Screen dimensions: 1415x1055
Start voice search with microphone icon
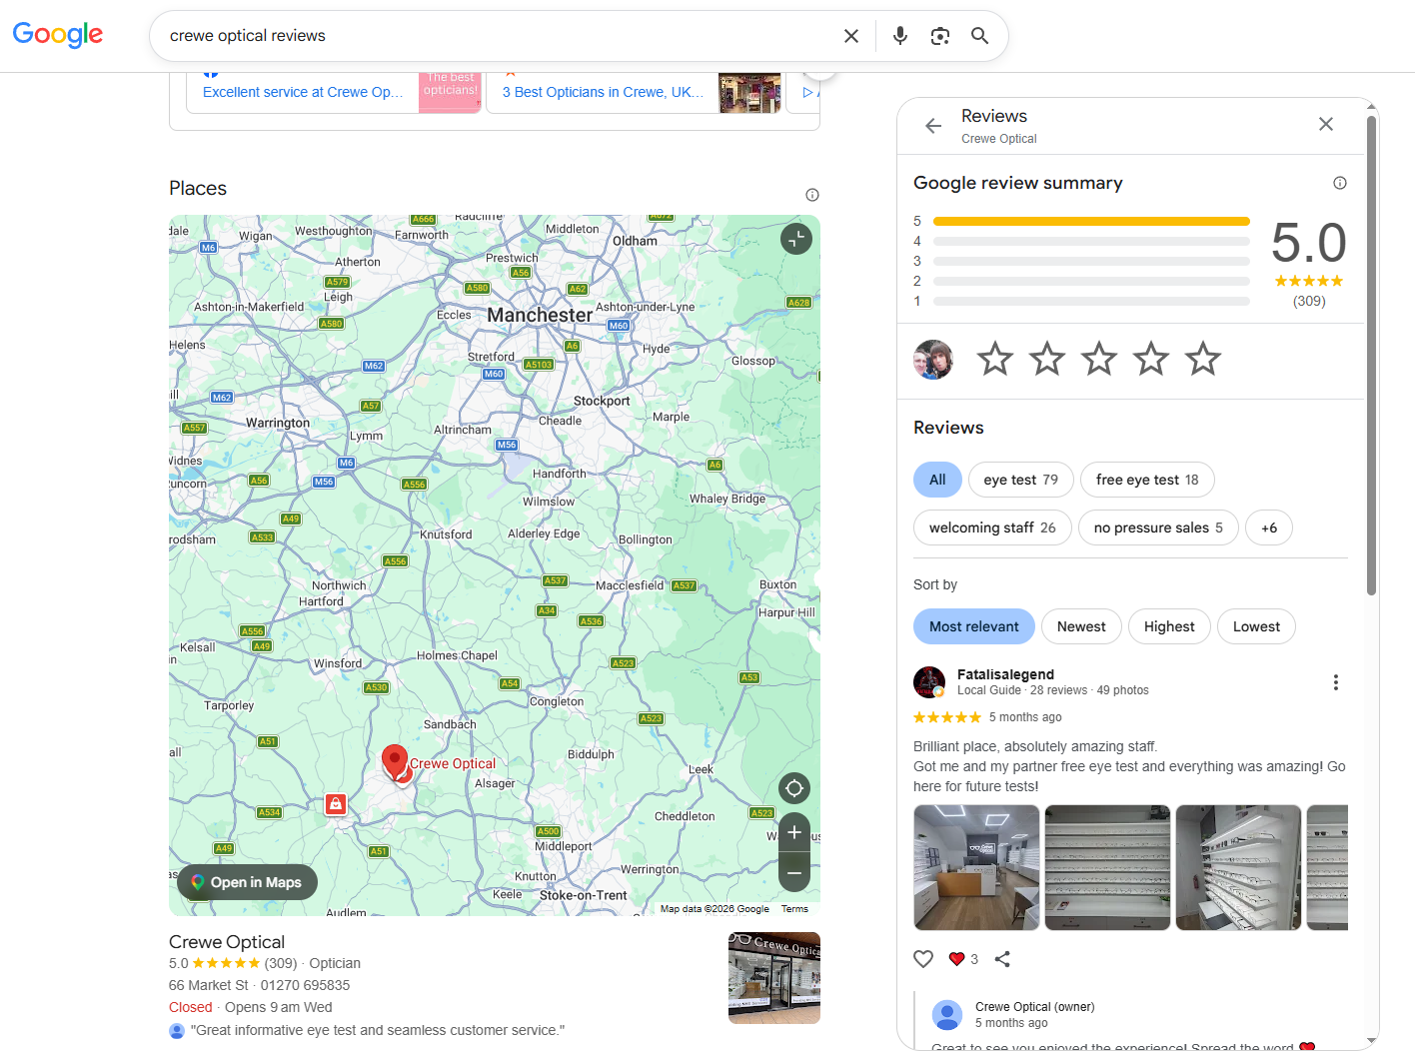coord(900,36)
